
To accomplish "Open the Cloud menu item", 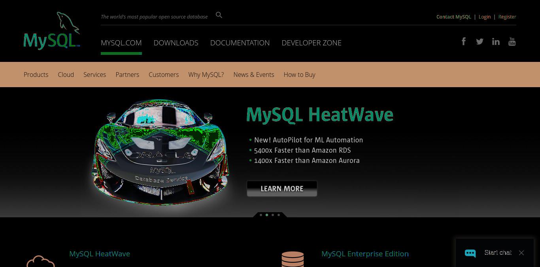I will point(66,75).
